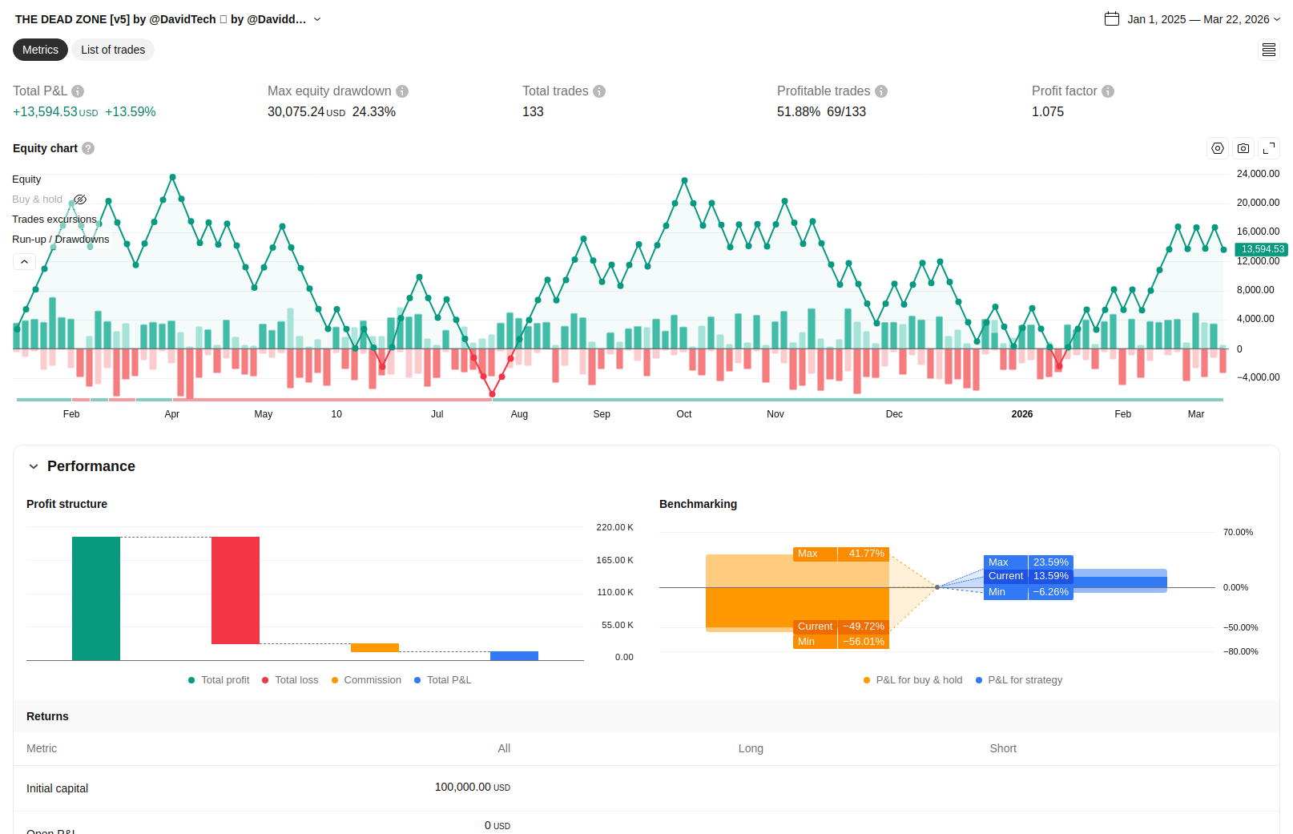Take a snapshot with the camera icon

[x=1243, y=148]
